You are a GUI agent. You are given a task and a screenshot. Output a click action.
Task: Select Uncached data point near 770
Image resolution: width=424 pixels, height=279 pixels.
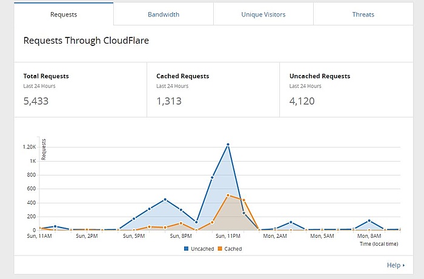tap(212, 177)
